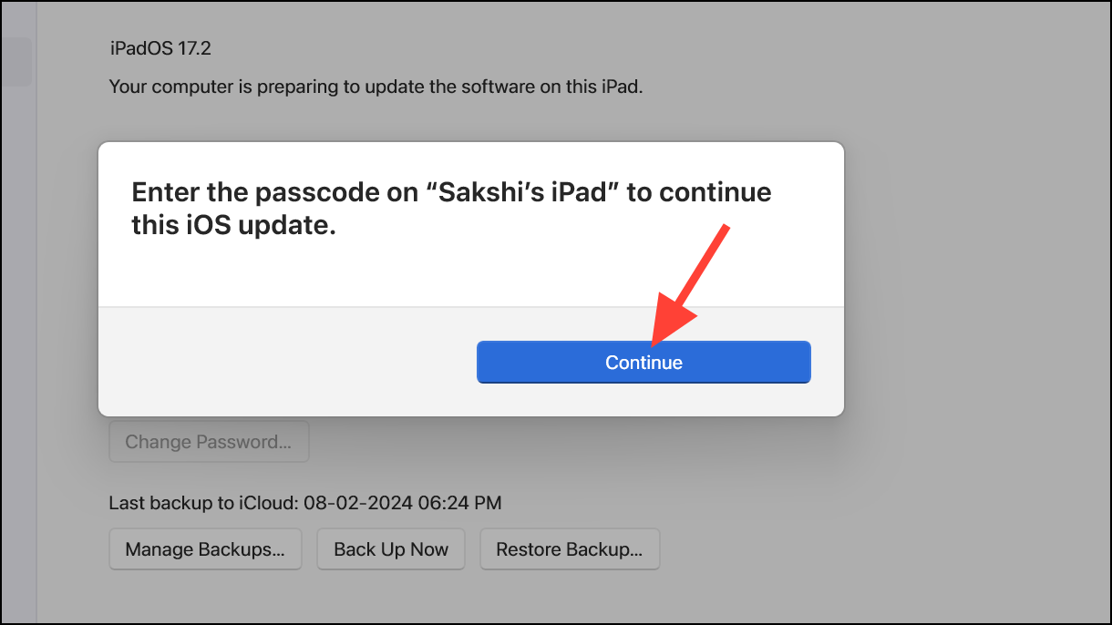Select the highlighted sidebar item at left edge
The height and width of the screenshot is (625, 1112).
[x=15, y=62]
